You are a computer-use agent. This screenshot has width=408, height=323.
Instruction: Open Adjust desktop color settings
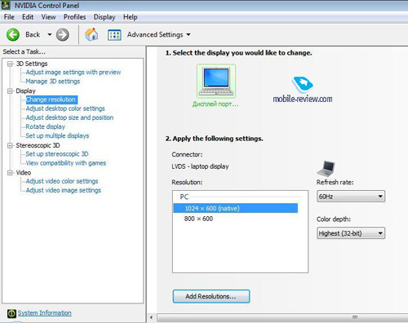coord(65,108)
